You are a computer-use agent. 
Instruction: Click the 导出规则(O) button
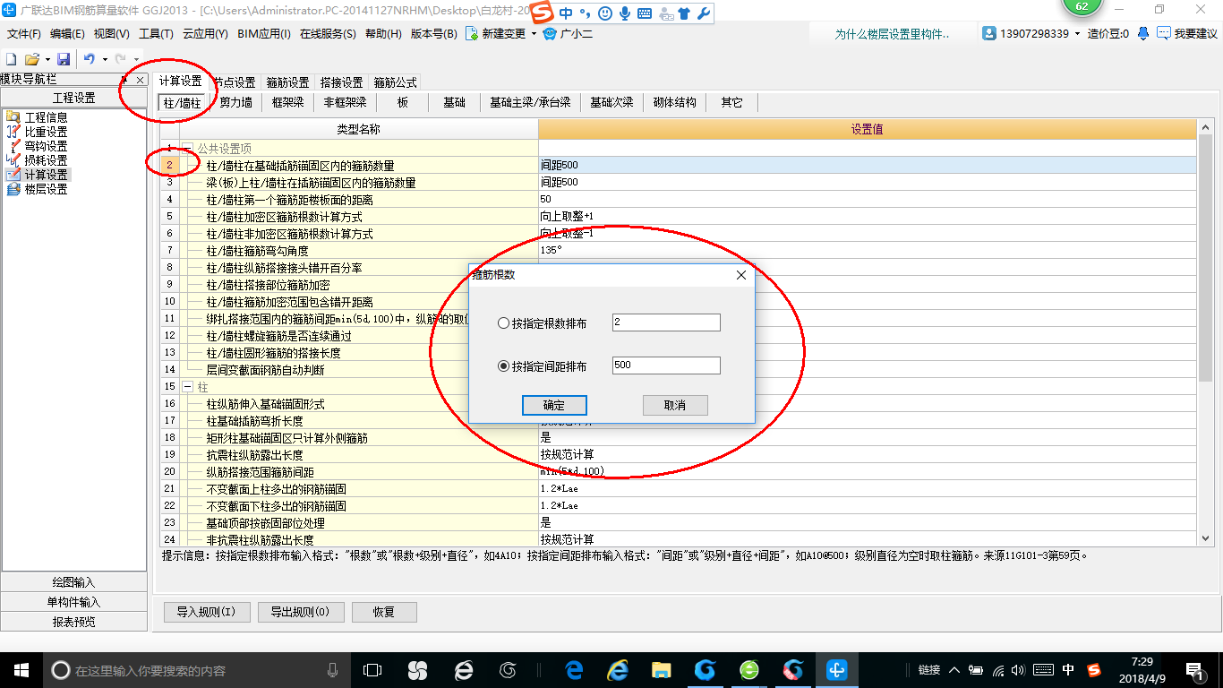coord(300,612)
